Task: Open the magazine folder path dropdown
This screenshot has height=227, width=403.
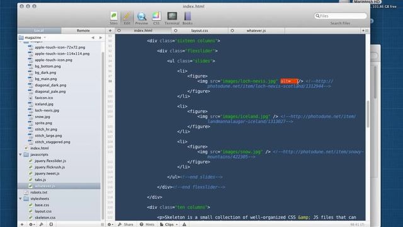Action: click(33, 38)
